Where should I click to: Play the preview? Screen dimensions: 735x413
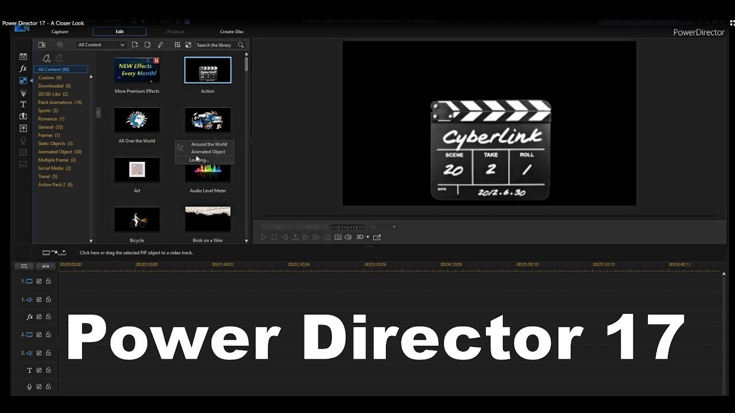click(x=264, y=237)
